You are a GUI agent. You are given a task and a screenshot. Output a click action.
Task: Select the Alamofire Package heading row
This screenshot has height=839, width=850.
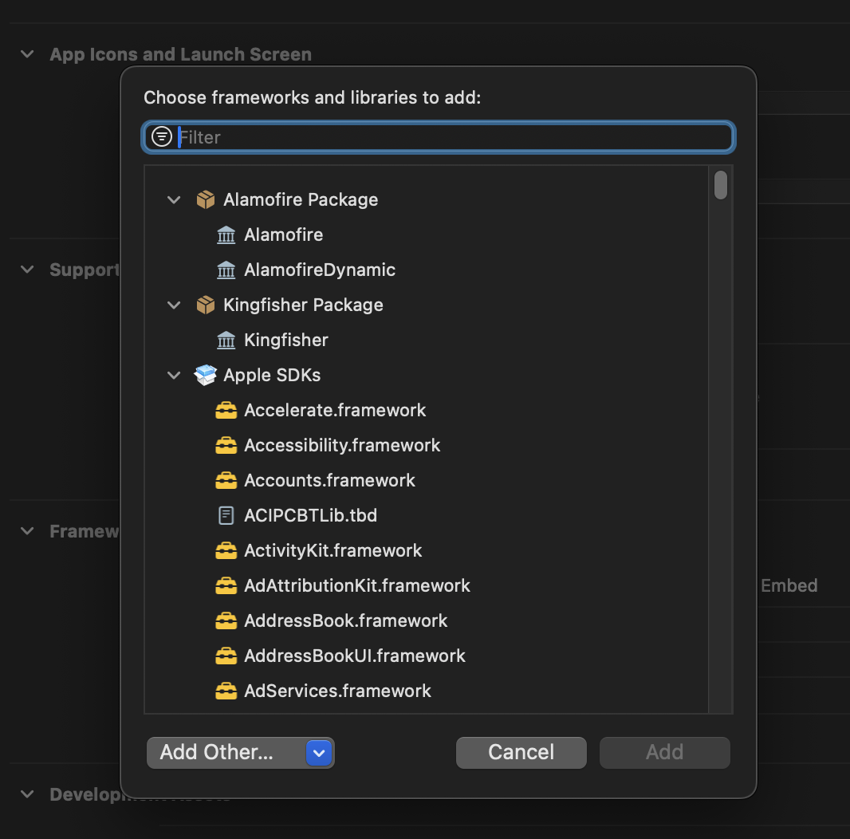[426, 199]
